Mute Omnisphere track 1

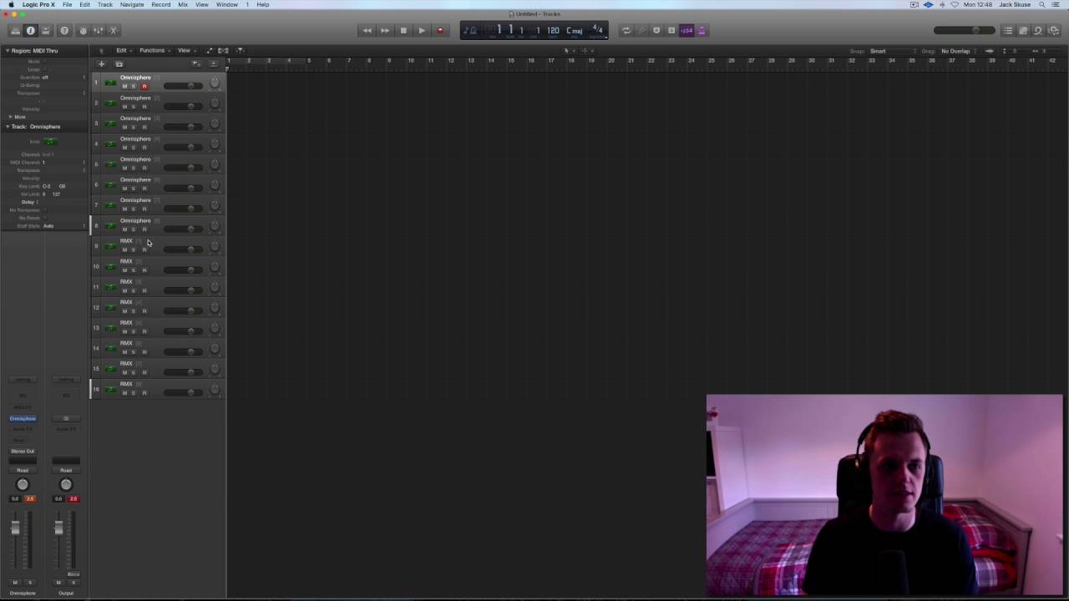[124, 87]
